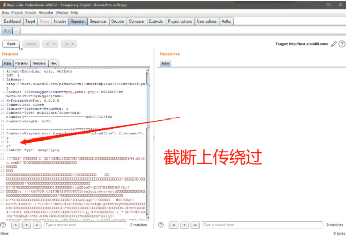Expand the back history dropdown arrow
The image size is (347, 238).
pyautogui.click(x=54, y=44)
